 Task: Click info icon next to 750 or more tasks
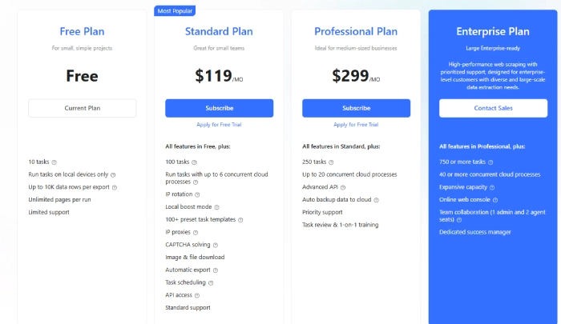490,162
